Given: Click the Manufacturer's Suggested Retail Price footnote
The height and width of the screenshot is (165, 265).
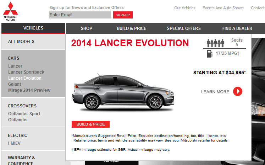Looking at the screenshot, I should 150,138.
